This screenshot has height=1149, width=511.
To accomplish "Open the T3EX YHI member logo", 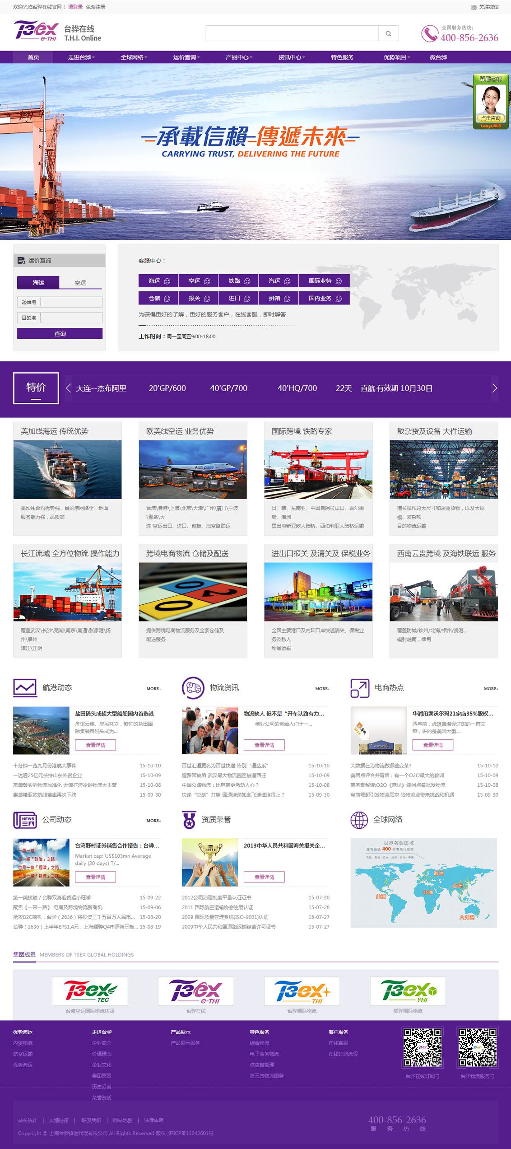I will (x=408, y=991).
